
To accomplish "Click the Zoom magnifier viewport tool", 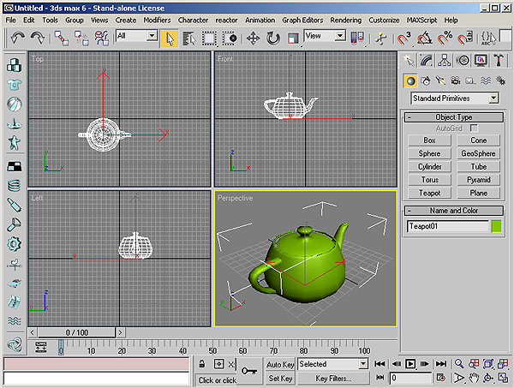I will [x=460, y=364].
